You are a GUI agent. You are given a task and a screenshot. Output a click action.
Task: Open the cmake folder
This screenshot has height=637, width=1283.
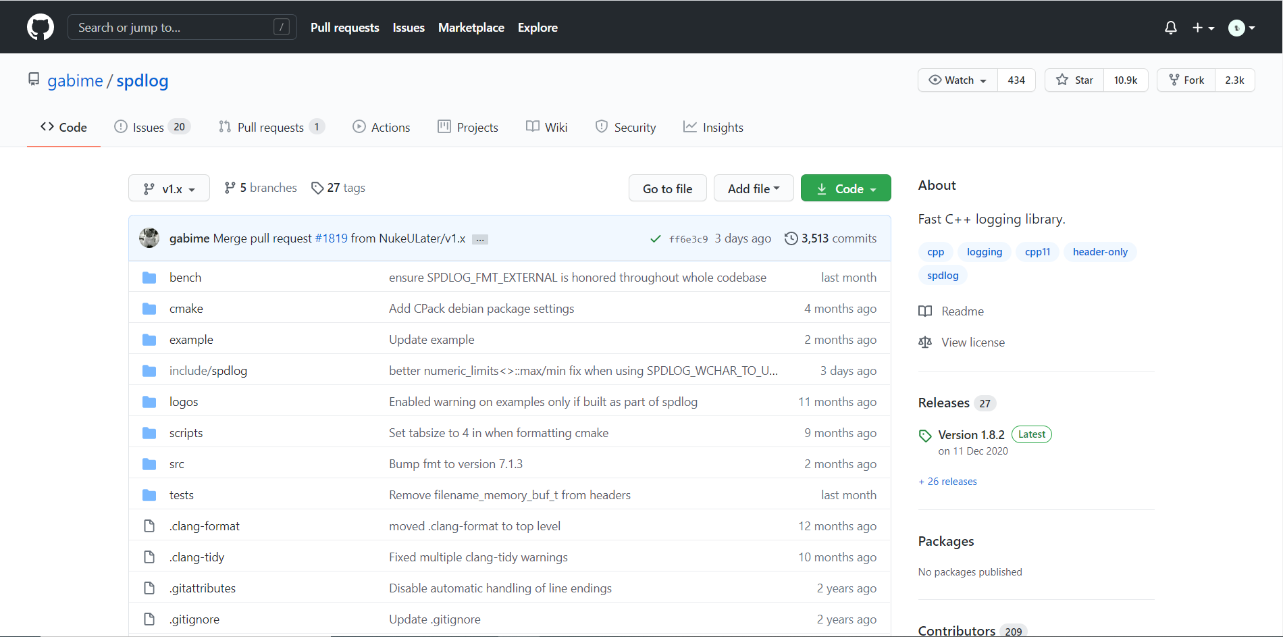[186, 309]
